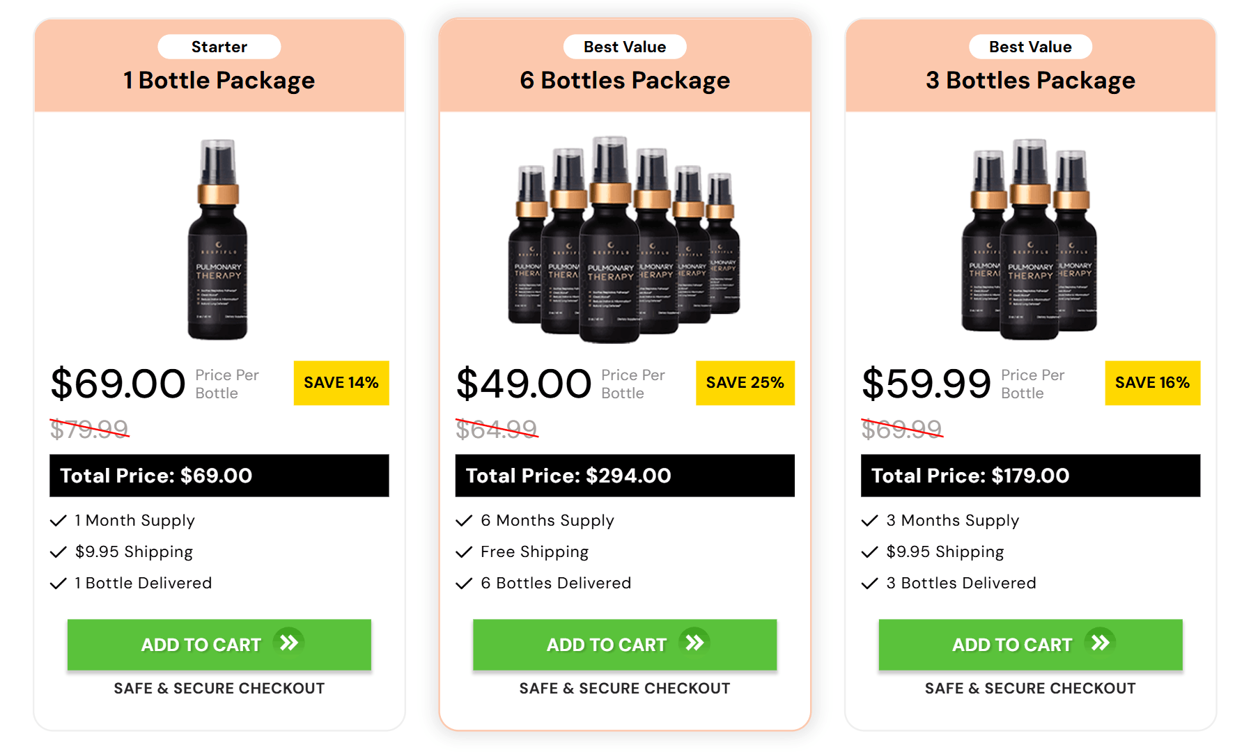This screenshot has height=752, width=1251.
Task: Click the checkmark beside Free Shipping
Action: 464,551
